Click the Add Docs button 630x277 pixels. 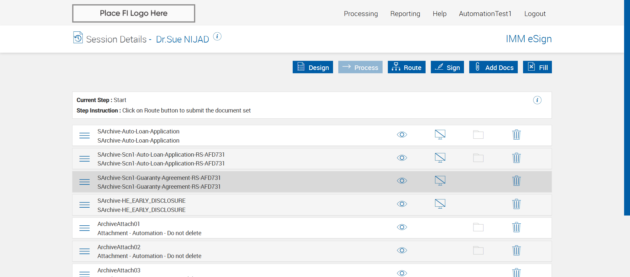tap(493, 67)
